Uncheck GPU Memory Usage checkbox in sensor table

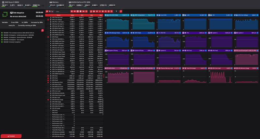tap(48, 100)
